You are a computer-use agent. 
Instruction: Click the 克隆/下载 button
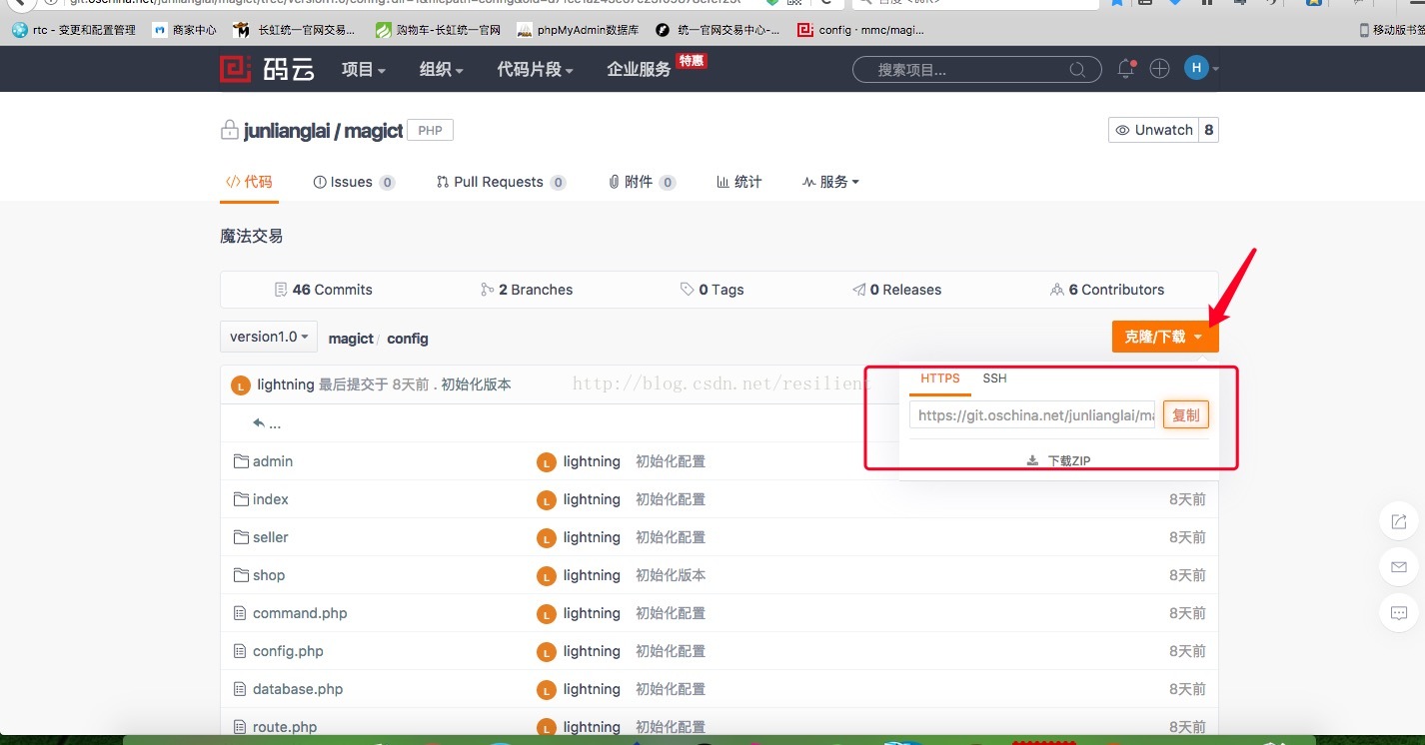(1165, 337)
